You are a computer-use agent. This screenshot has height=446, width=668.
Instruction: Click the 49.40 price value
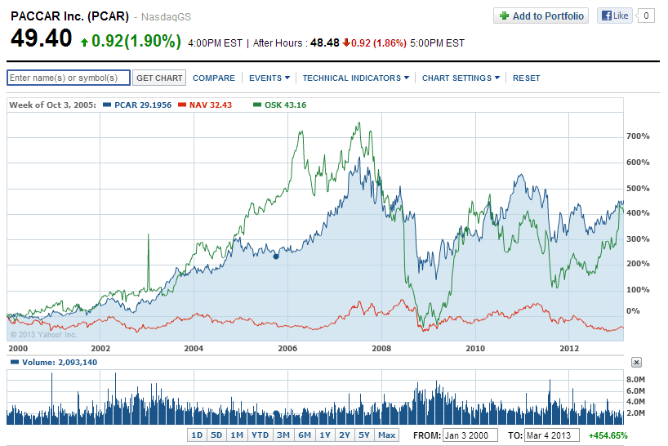click(42, 38)
